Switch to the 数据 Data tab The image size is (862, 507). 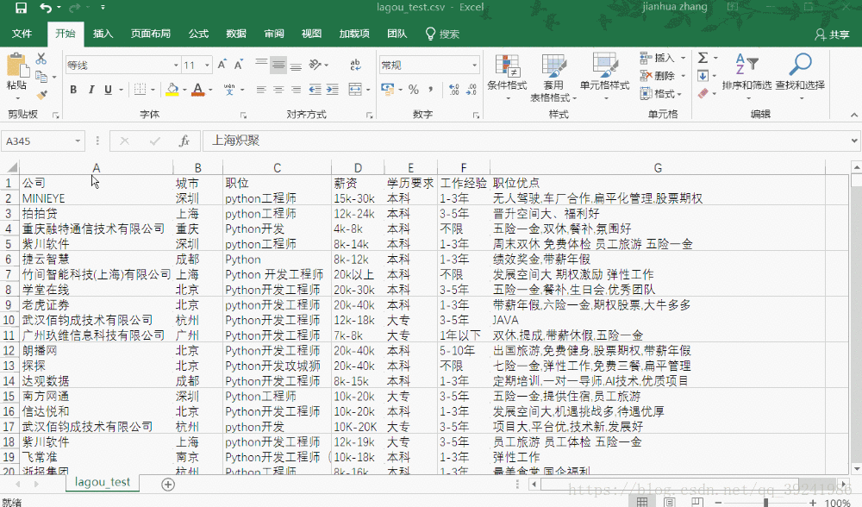pos(236,34)
